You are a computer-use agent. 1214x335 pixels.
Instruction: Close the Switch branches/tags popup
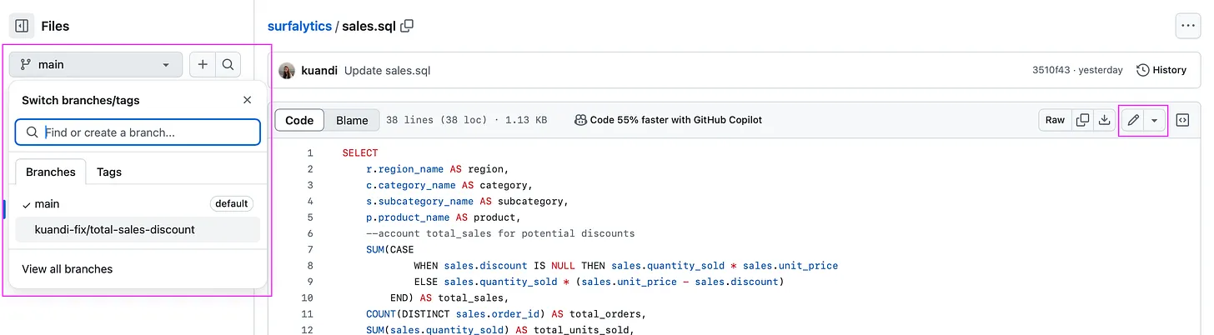click(x=247, y=100)
